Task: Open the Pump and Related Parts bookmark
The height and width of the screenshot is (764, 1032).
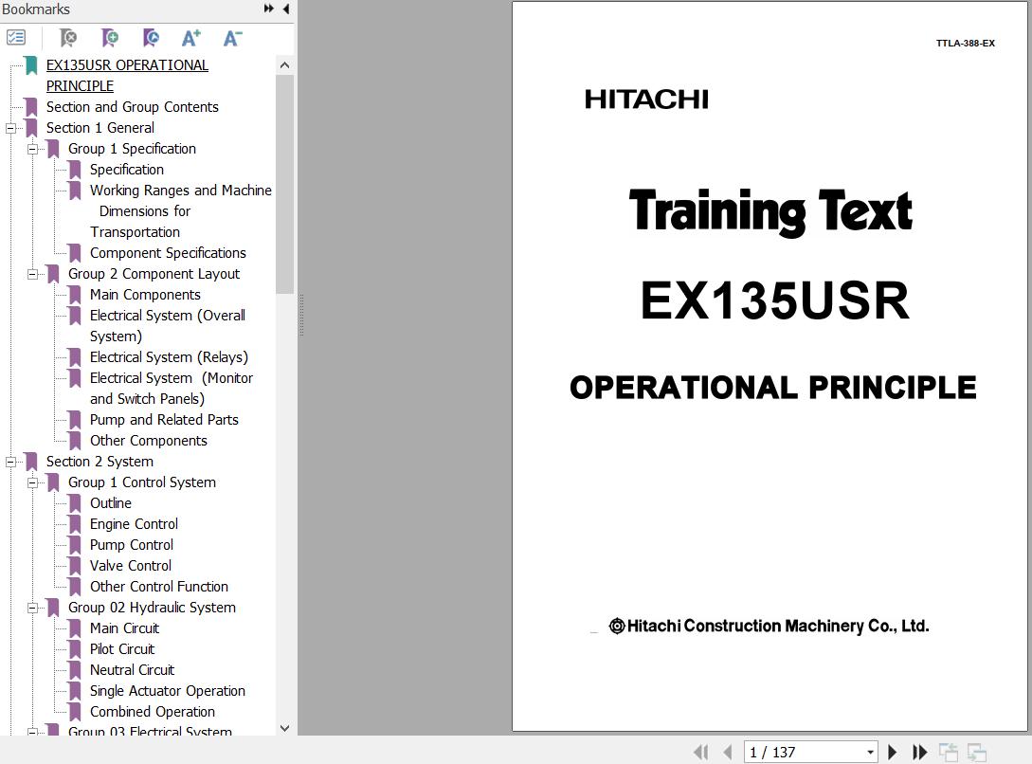Action: tap(164, 420)
